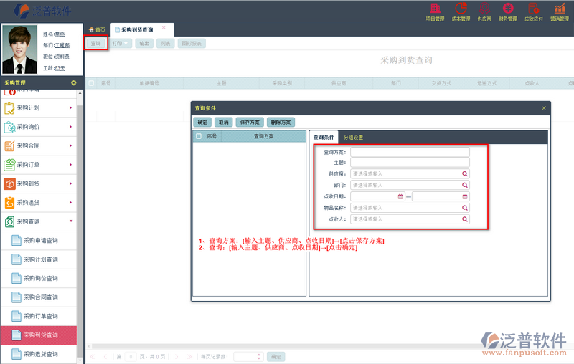Expand 采购退货 submenu arrow

(70, 203)
